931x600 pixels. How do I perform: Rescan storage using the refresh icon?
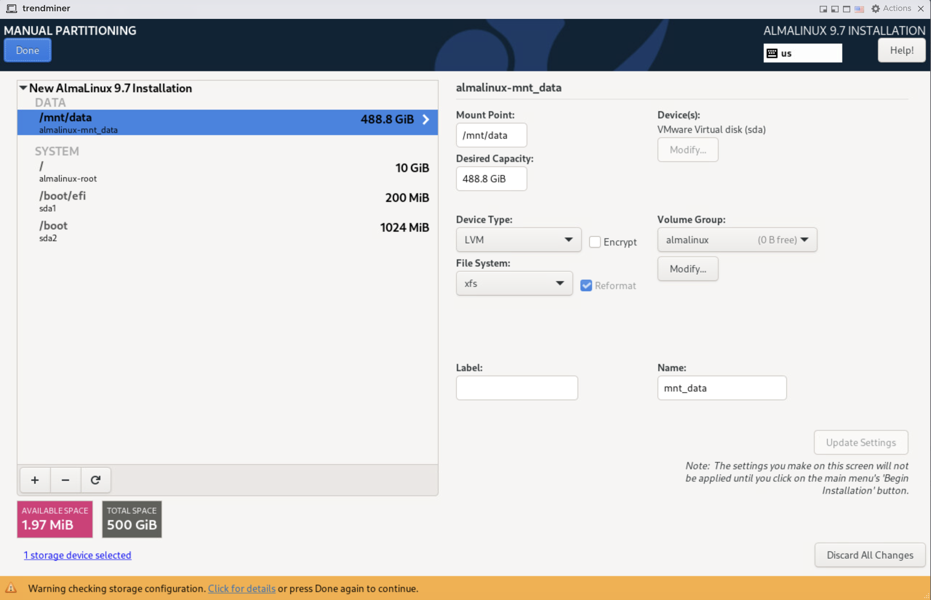(96, 480)
